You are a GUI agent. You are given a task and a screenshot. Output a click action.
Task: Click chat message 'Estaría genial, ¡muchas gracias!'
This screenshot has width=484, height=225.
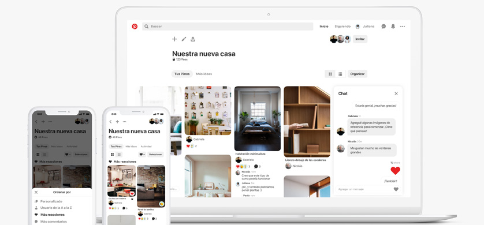tap(375, 106)
